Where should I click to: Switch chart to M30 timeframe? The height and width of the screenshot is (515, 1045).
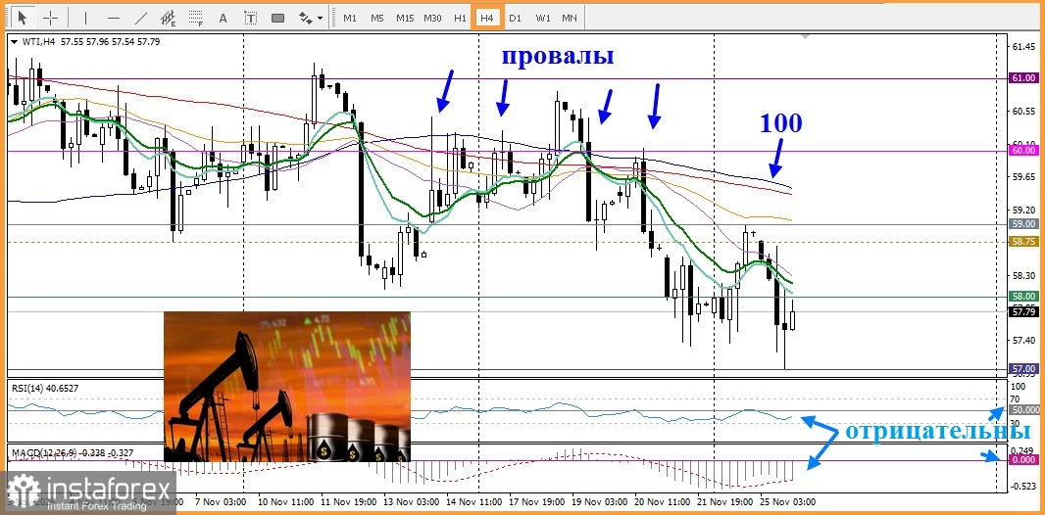432,18
